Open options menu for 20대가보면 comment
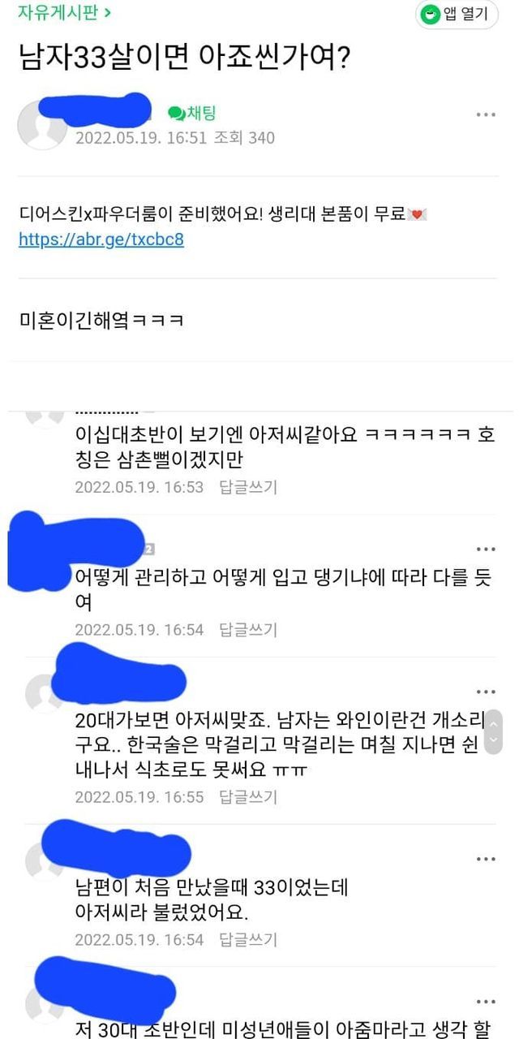The height and width of the screenshot is (1039, 519). (x=486, y=692)
